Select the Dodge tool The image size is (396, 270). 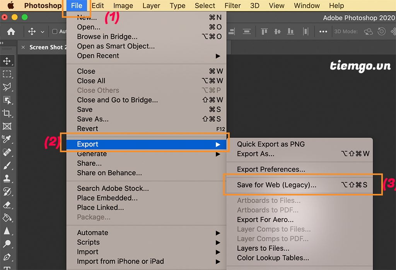pyautogui.click(x=7, y=244)
